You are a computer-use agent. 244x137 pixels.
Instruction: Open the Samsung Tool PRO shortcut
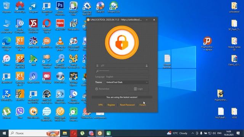click(87, 8)
